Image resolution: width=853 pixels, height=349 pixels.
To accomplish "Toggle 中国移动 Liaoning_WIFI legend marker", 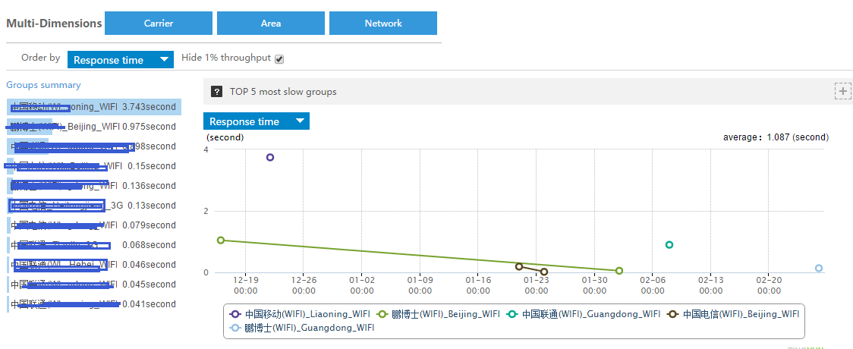I will (236, 313).
